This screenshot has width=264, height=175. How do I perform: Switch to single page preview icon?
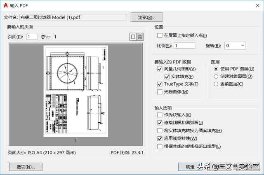coord(133,37)
